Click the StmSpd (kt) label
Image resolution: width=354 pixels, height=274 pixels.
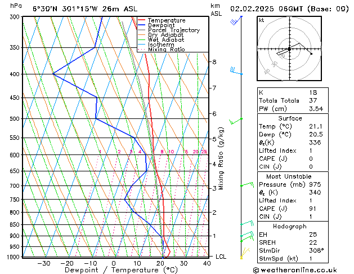pos(279,258)
